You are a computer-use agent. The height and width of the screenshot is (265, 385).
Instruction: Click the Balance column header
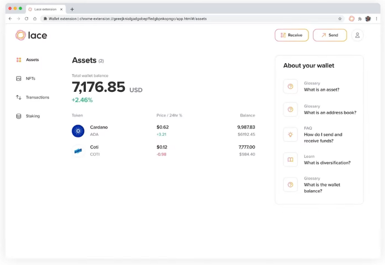[248, 115]
